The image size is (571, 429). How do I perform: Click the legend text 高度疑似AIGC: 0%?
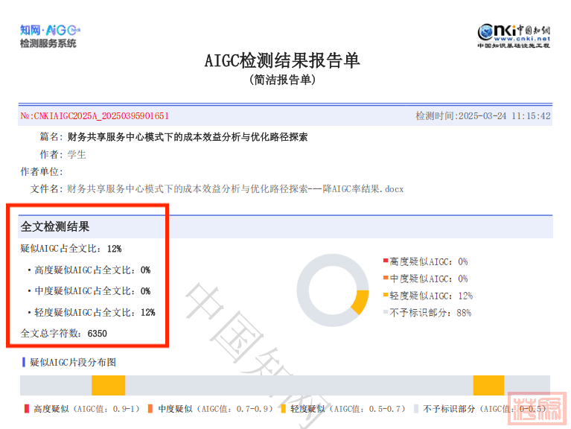tap(429, 261)
